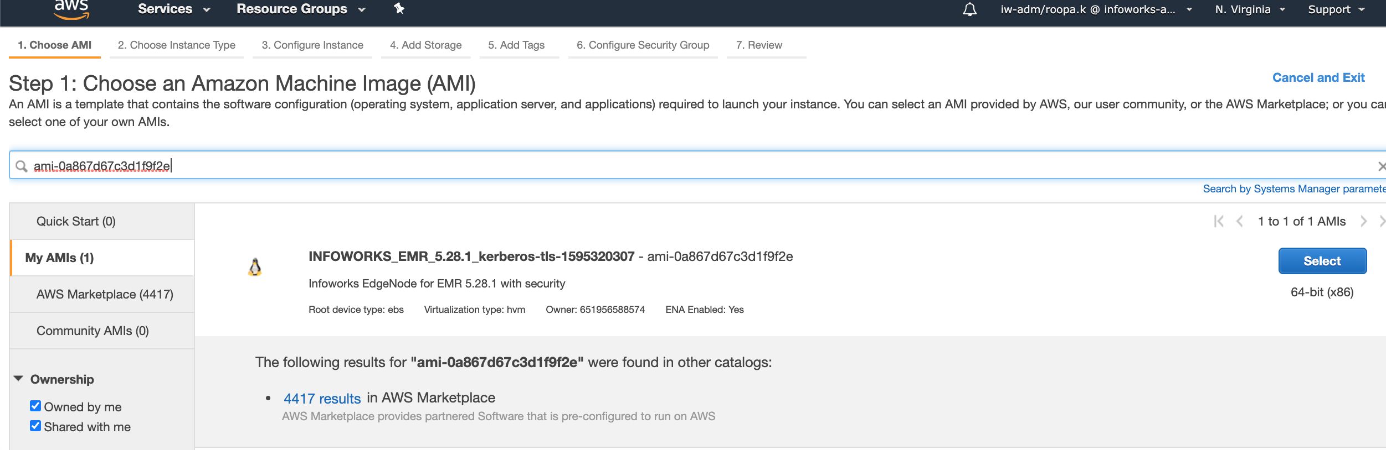Go to first page of AMI results
The width and height of the screenshot is (1386, 450).
[x=1218, y=222]
